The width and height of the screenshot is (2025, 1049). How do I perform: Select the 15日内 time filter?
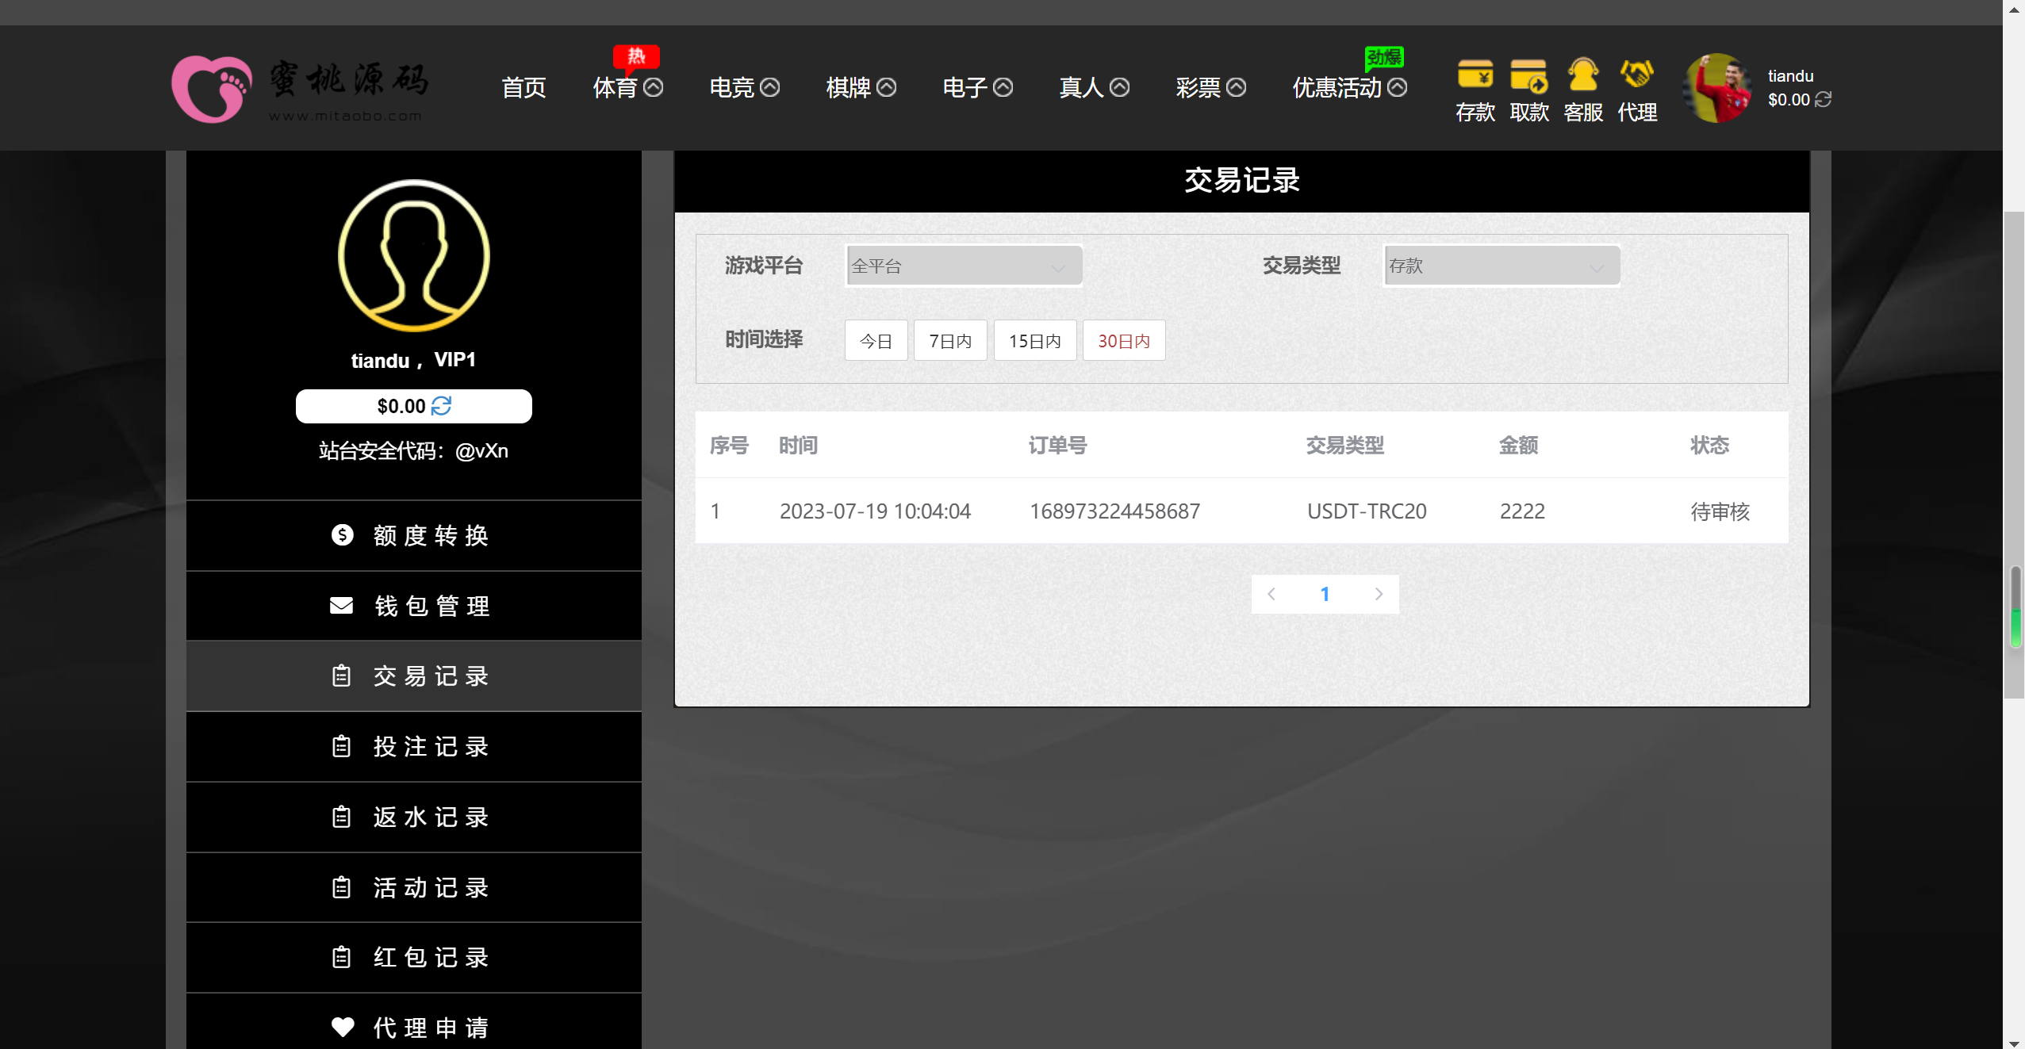point(1034,341)
